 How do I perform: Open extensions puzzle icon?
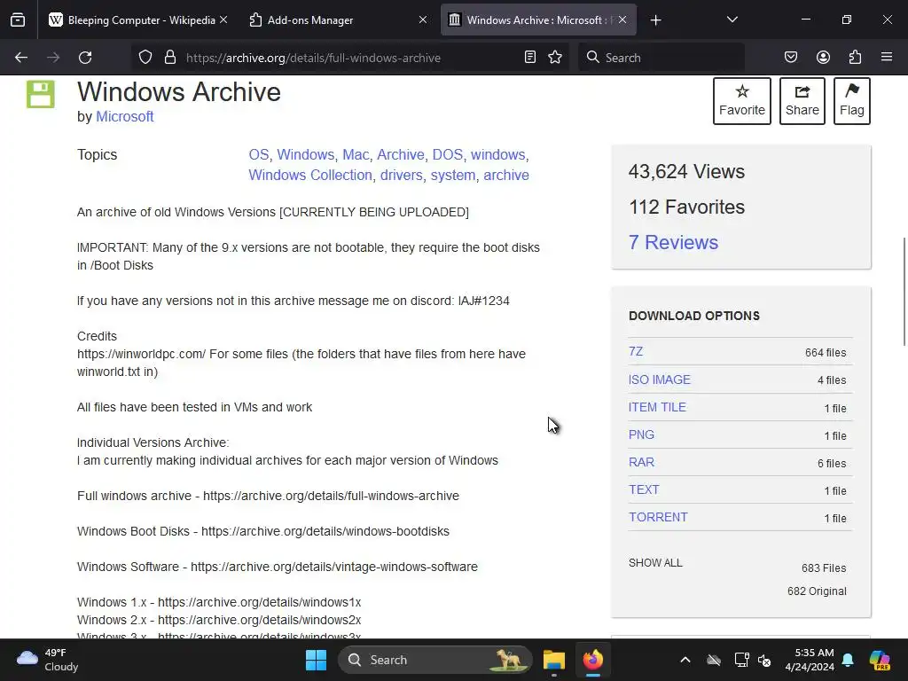tap(855, 57)
